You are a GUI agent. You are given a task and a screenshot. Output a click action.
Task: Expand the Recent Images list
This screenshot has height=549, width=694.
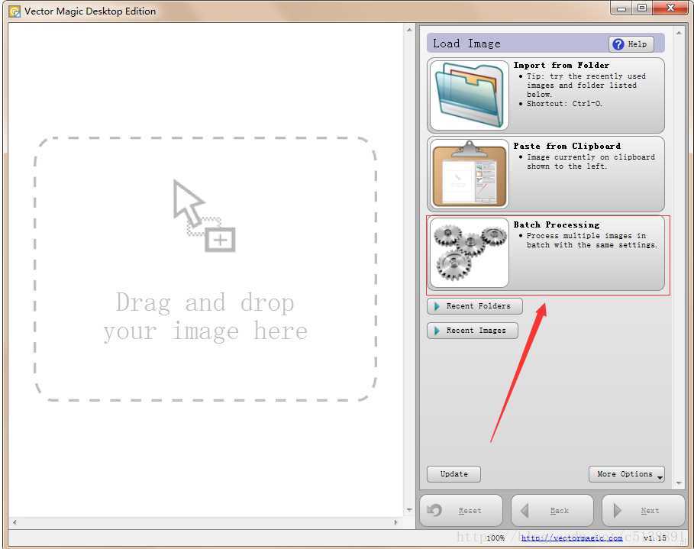click(473, 331)
